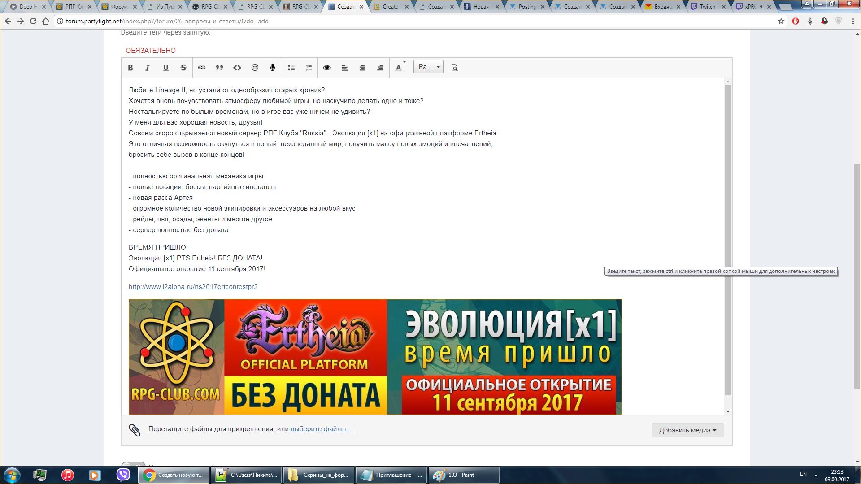Click the 'ВРЕМЯ ПРИШЛО!' line in editor

[158, 247]
